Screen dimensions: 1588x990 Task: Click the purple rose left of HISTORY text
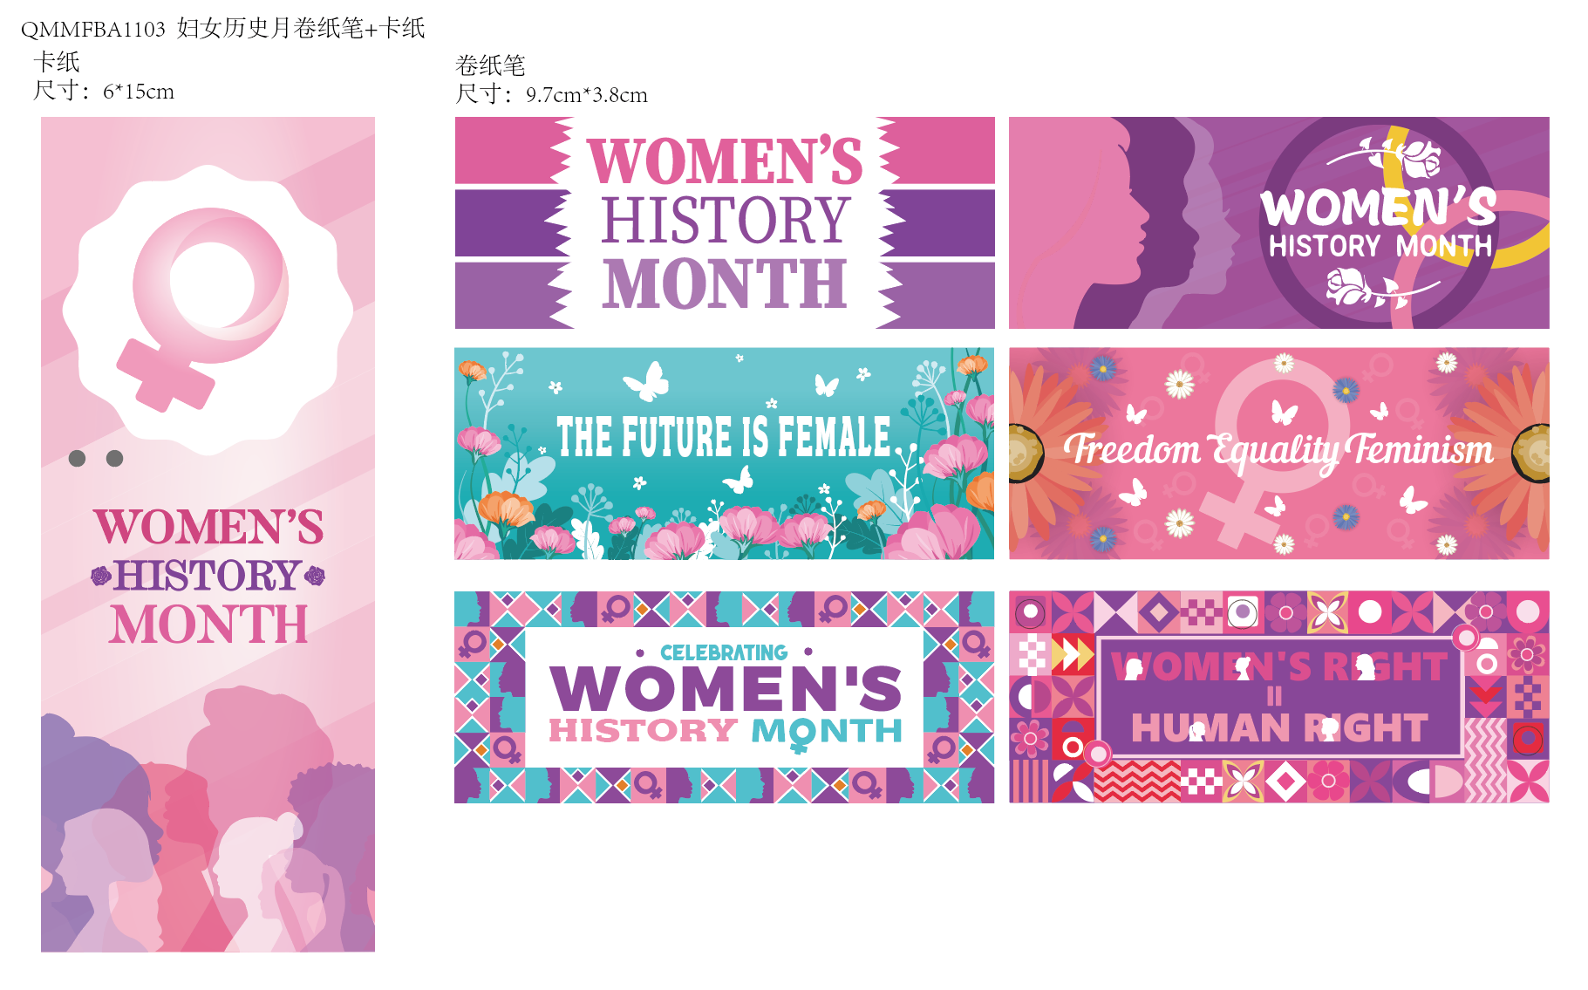point(101,576)
